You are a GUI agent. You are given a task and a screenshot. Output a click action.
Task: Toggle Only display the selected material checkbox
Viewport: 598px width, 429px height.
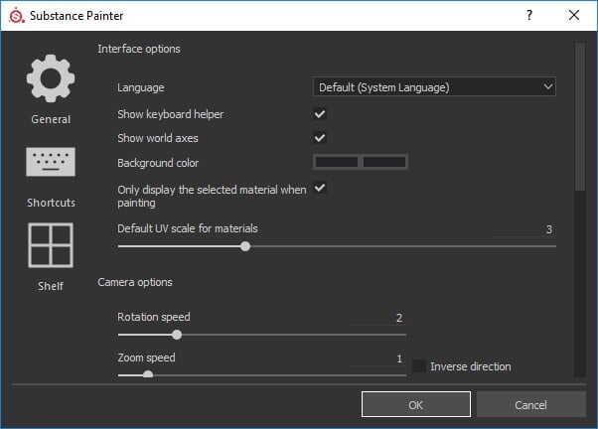pos(320,188)
